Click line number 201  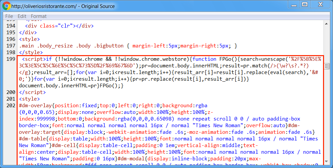(x=11, y=99)
